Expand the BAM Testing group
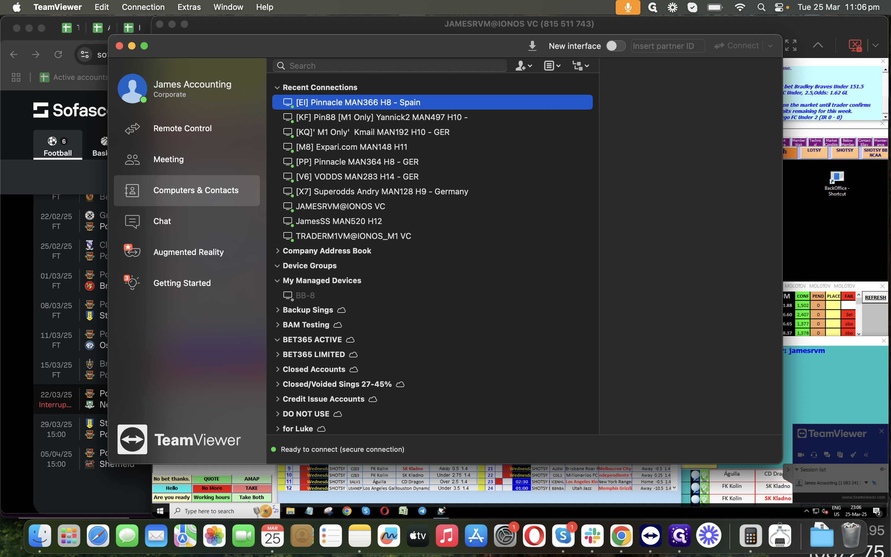This screenshot has width=891, height=557. (x=277, y=325)
